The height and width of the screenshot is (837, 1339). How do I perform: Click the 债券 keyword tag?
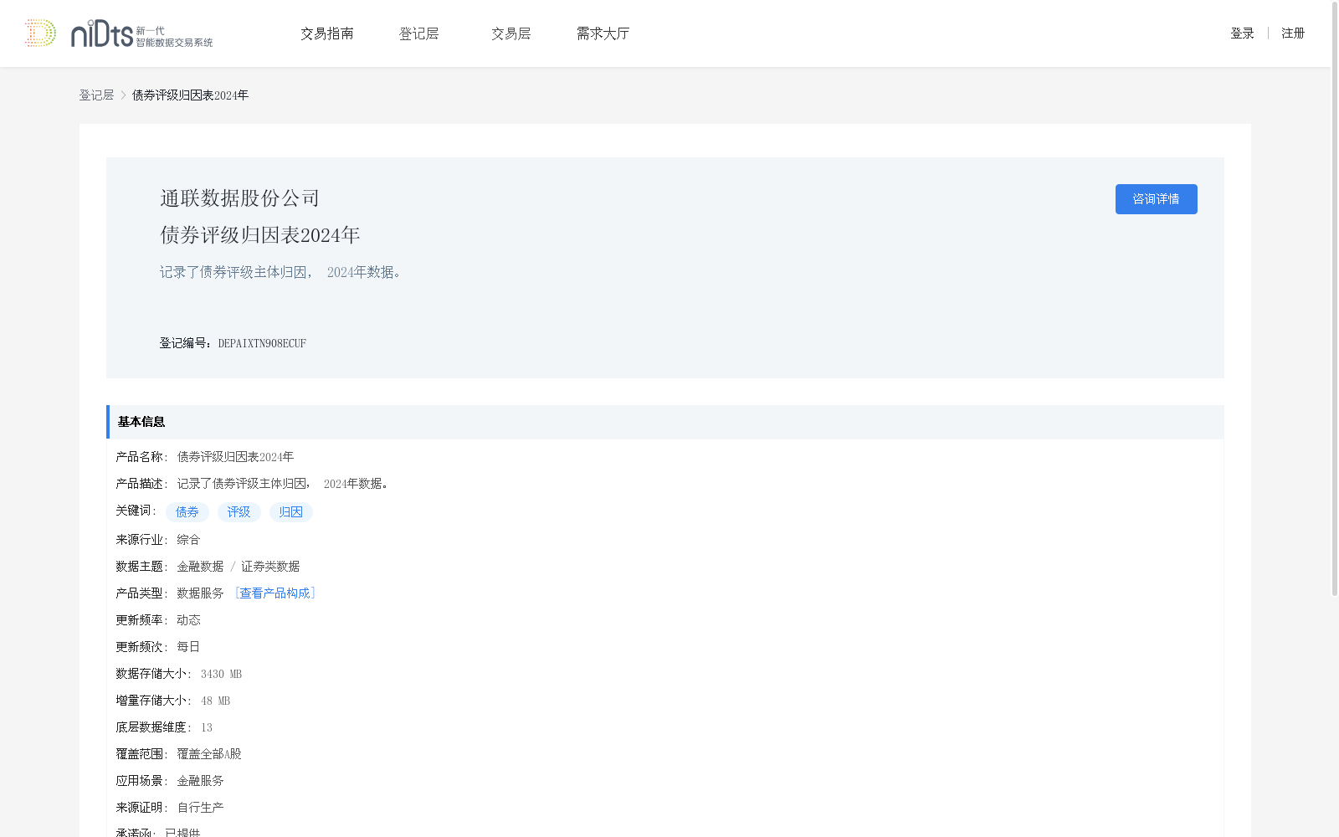tap(187, 512)
